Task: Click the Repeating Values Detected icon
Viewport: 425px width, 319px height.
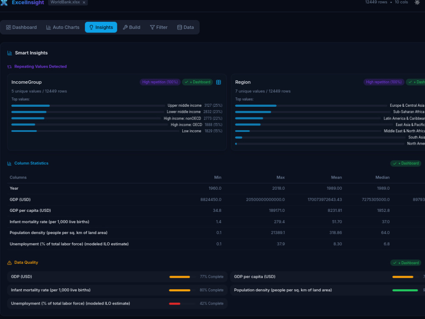Action: tap(9, 67)
